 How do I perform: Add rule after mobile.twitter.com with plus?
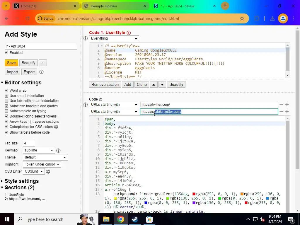(x=287, y=112)
